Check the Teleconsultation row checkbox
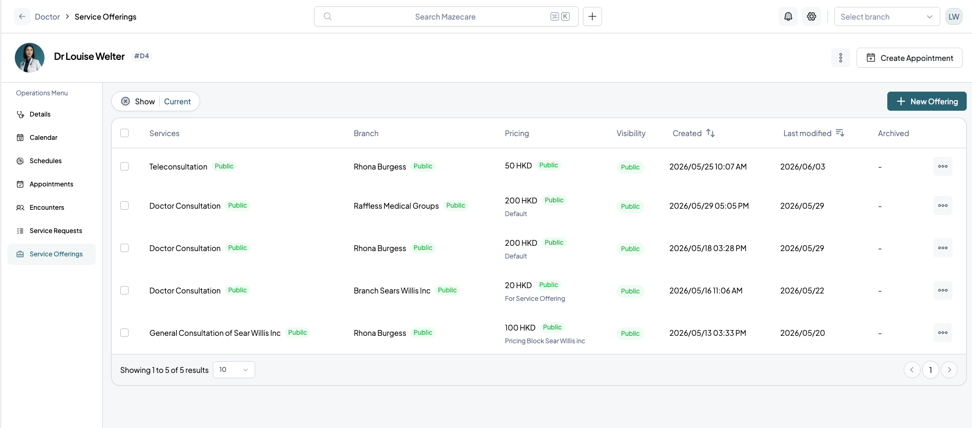972x428 pixels. 124,166
